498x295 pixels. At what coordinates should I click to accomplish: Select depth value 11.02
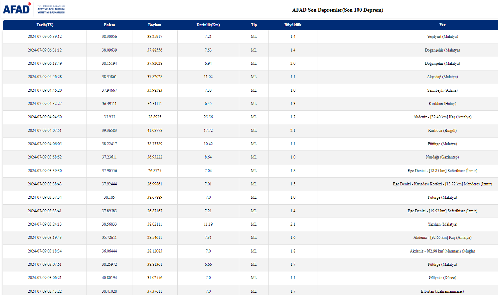(x=208, y=77)
